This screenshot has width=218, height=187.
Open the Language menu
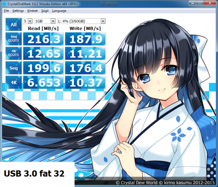click(x=59, y=11)
